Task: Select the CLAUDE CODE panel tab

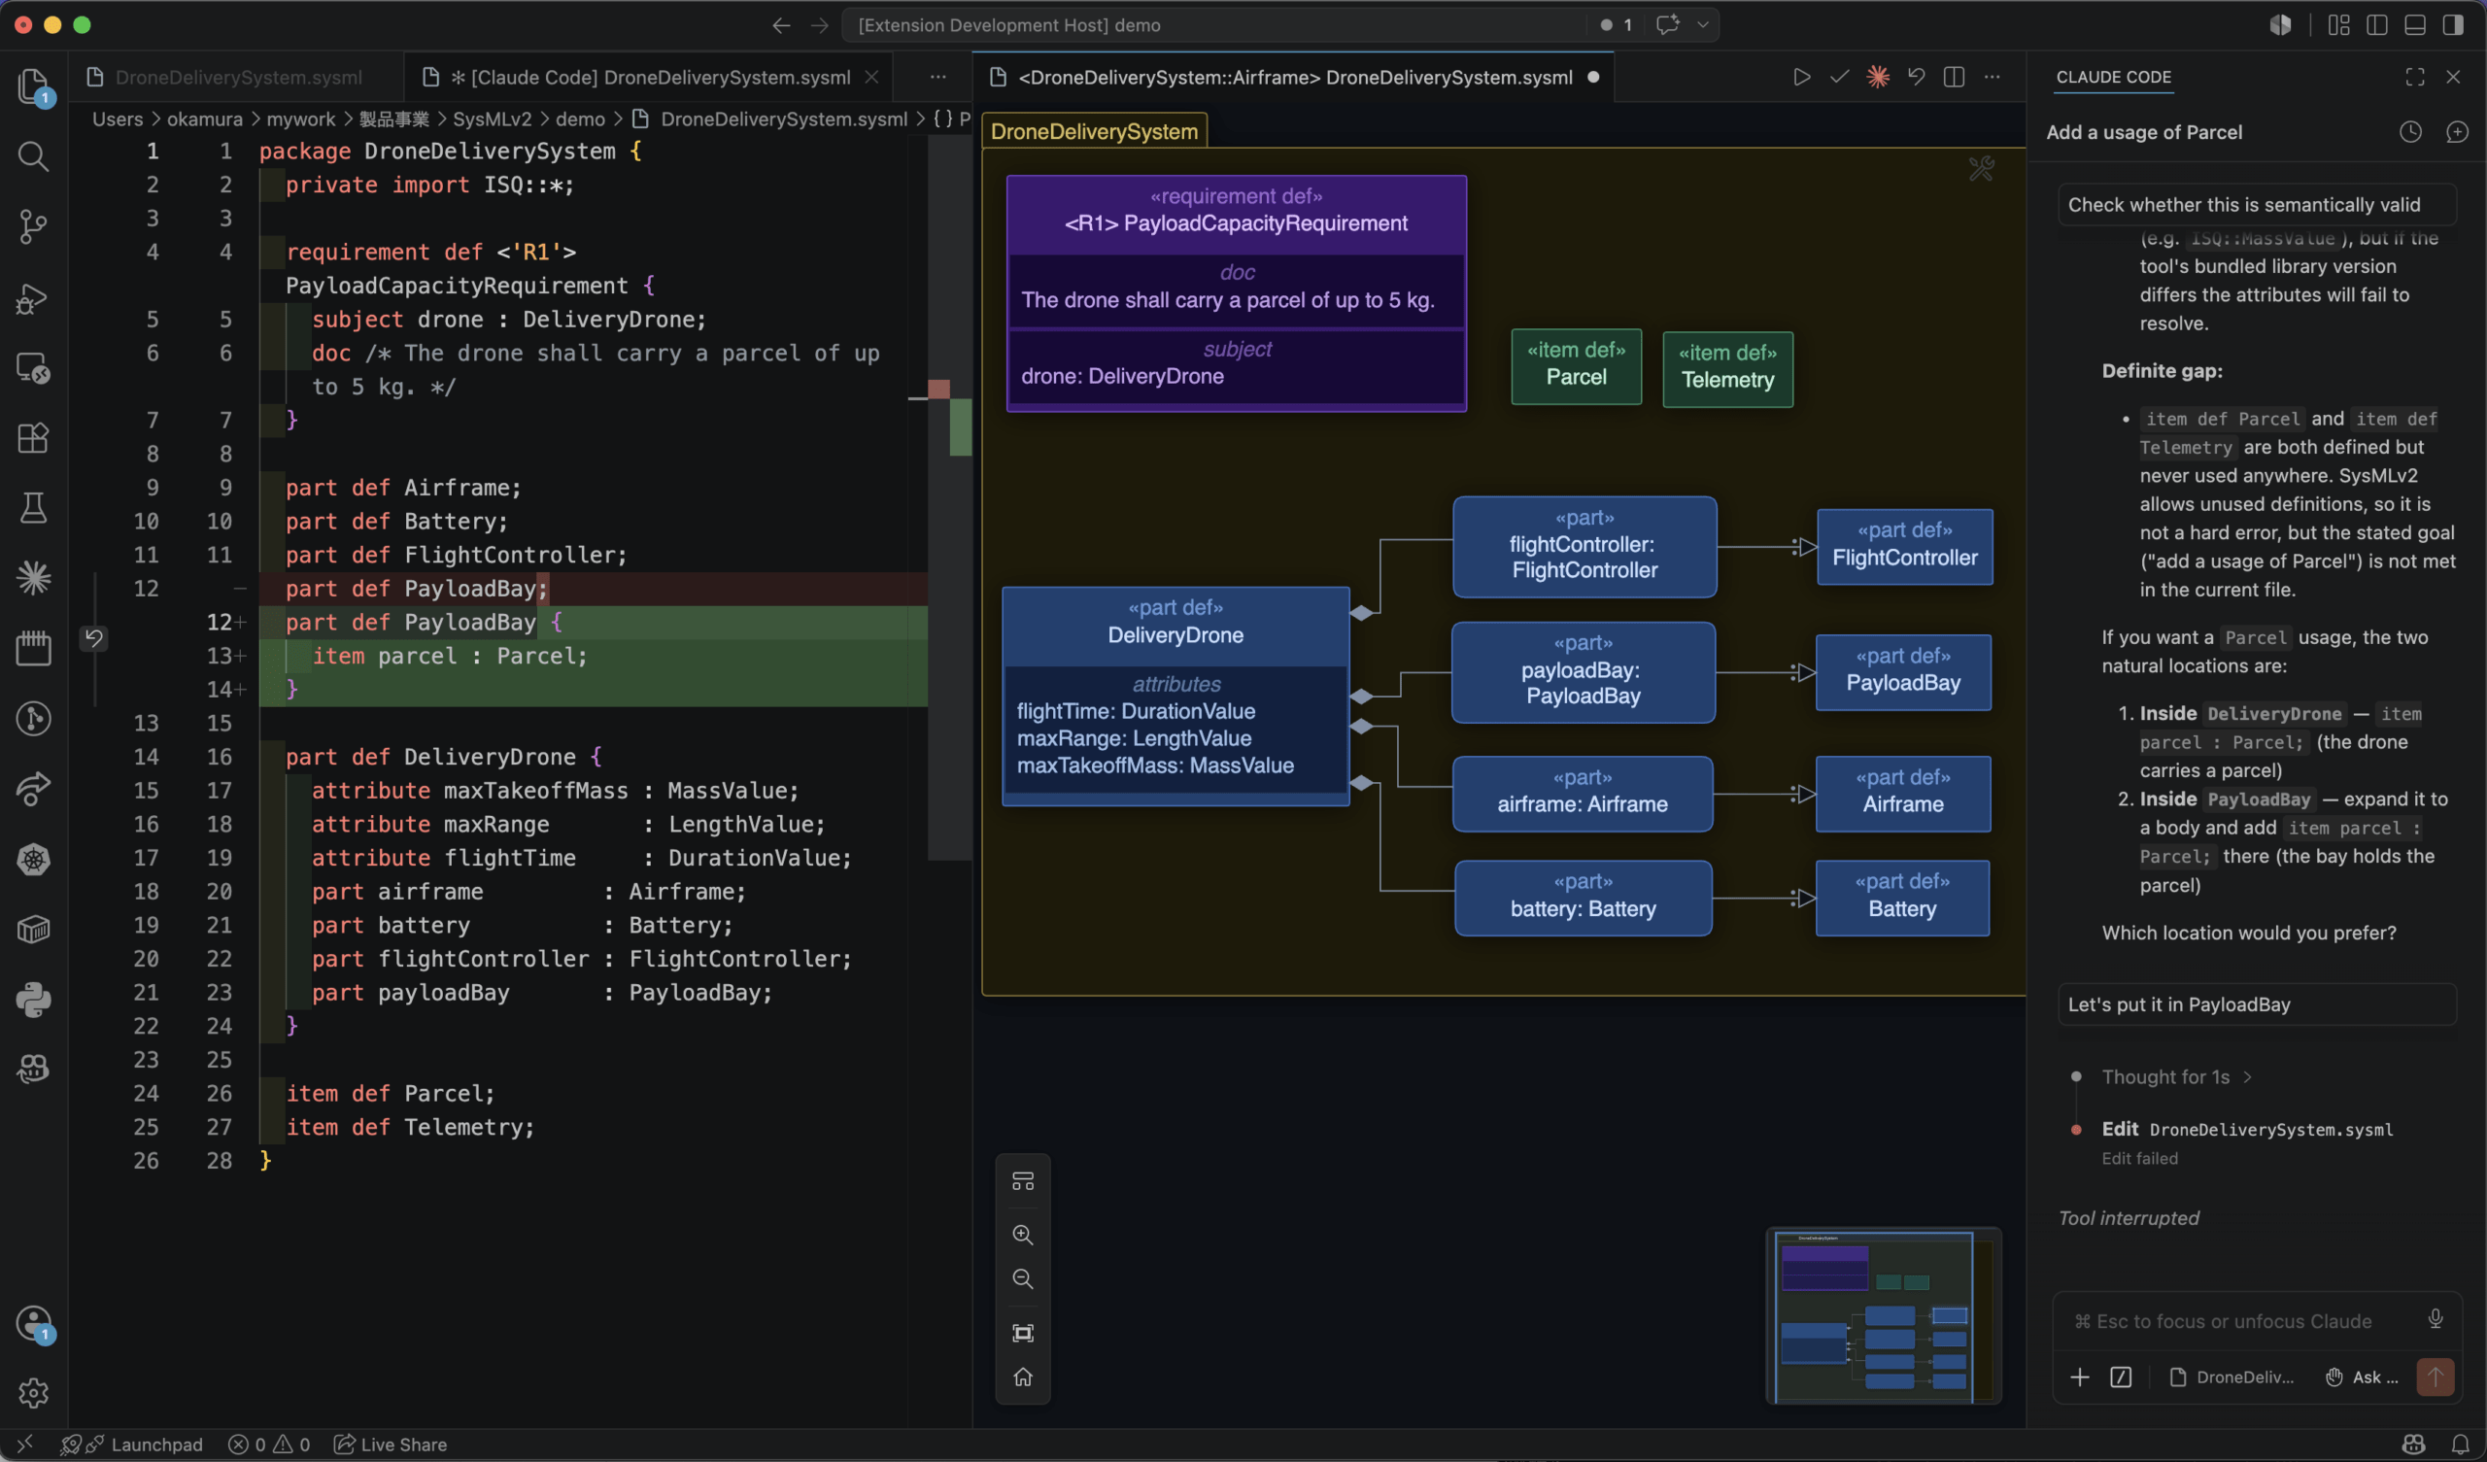Action: click(x=2113, y=77)
